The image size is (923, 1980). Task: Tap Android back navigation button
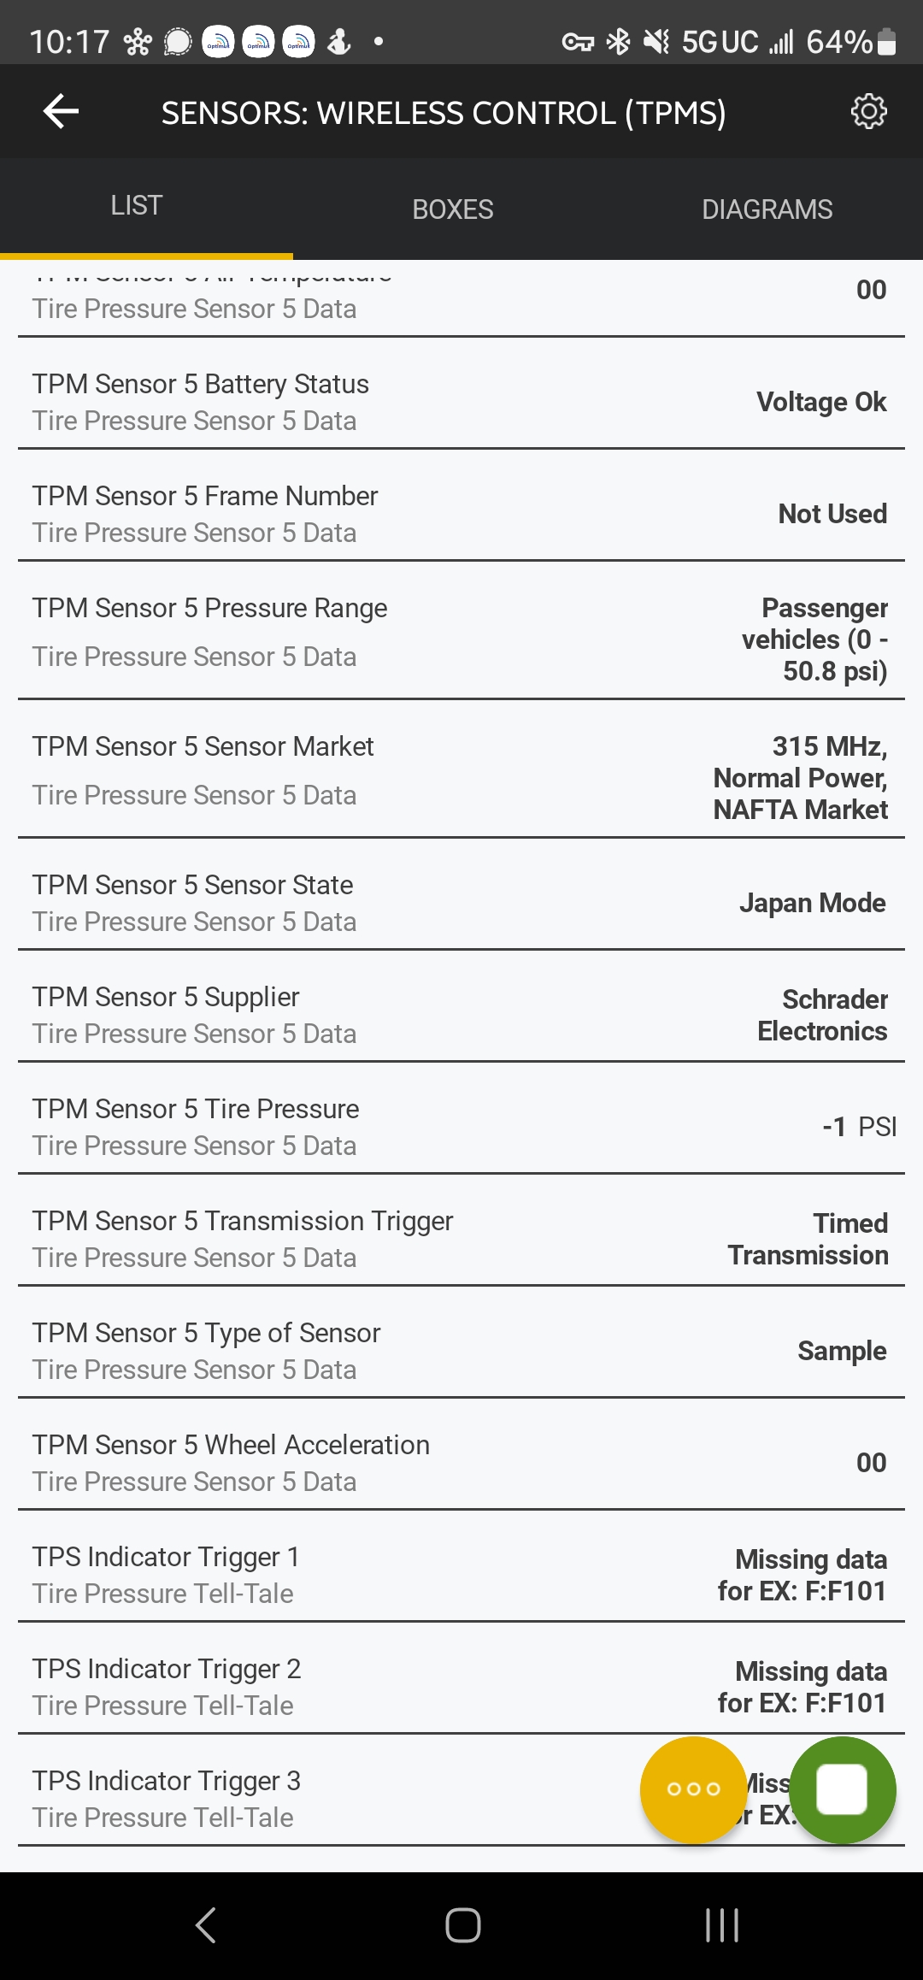click(x=206, y=1925)
